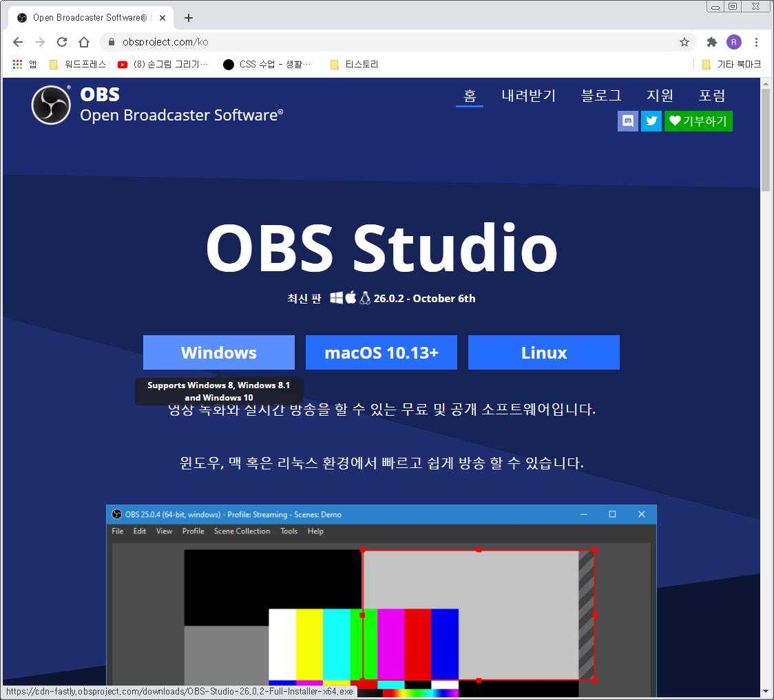Open the 티스토리 bookmark folder
Viewport: 774px width, 700px height.
pyautogui.click(x=354, y=64)
